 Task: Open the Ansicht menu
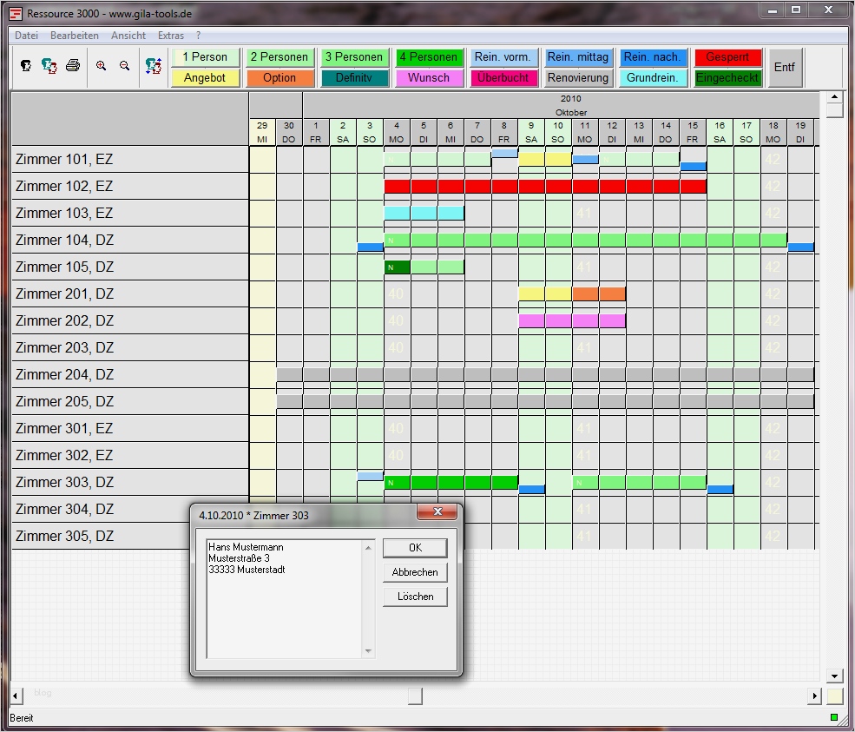click(x=128, y=36)
